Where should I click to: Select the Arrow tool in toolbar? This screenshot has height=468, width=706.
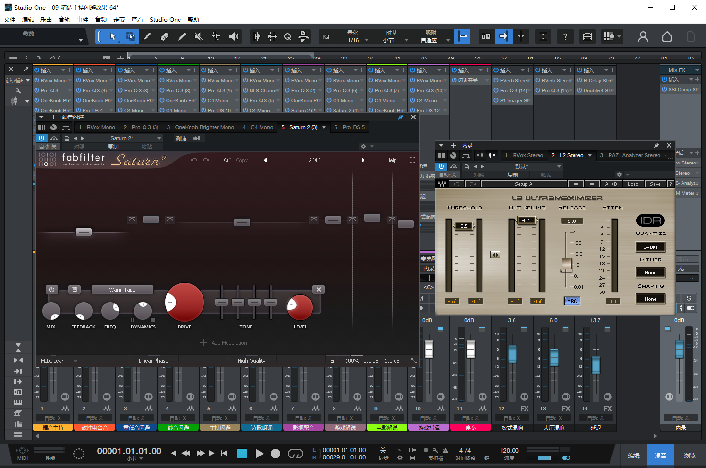click(x=113, y=36)
